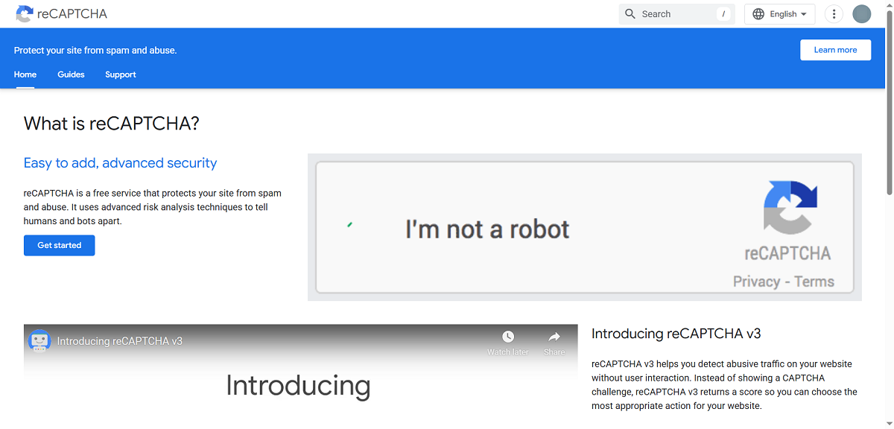Click the Get started button
Viewport: 894px width, 429px height.
point(59,245)
